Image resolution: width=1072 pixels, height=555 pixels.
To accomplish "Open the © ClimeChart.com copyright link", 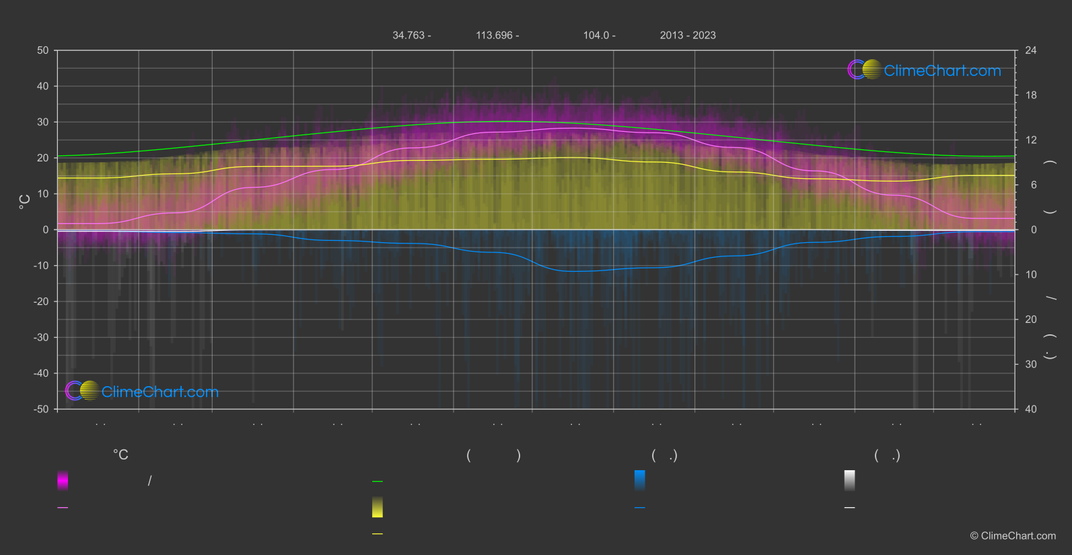I will (x=1013, y=536).
